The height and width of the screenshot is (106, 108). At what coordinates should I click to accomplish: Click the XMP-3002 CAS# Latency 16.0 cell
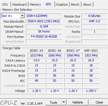tap(91, 60)
